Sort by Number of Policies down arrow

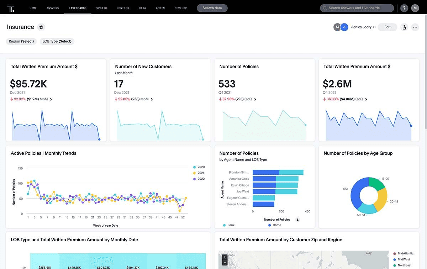298,220
